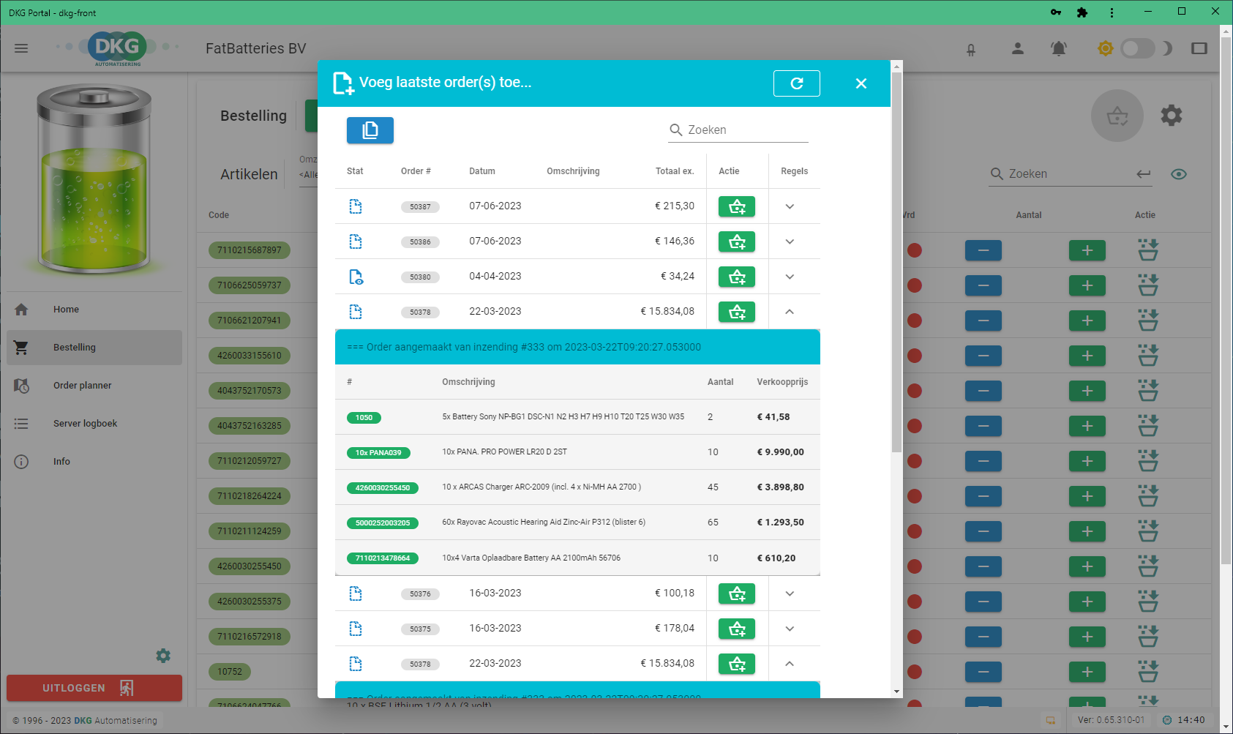Close the order dialog with X

(861, 83)
